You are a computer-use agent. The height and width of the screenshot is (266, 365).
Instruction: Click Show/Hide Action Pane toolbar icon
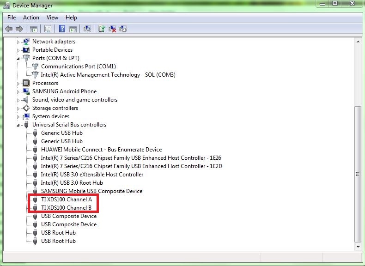pyautogui.click(x=73, y=29)
